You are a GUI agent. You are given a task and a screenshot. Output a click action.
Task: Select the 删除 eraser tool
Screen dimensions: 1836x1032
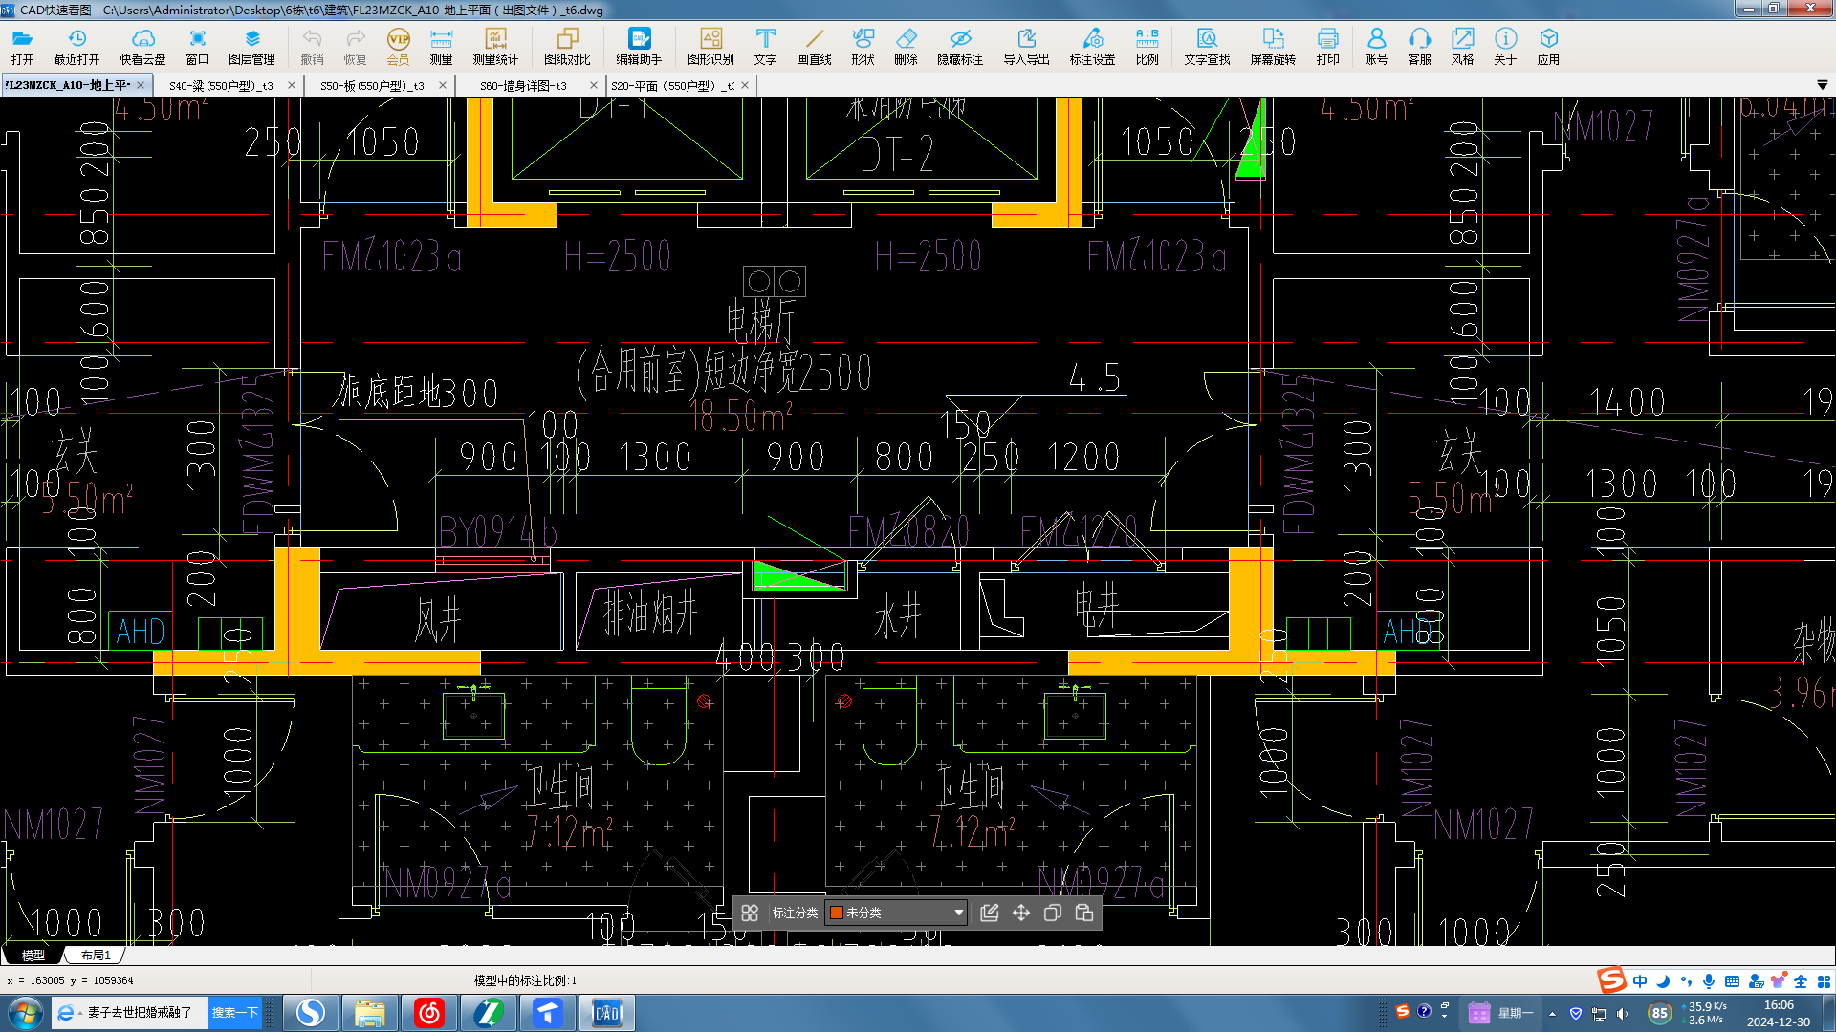coord(906,46)
